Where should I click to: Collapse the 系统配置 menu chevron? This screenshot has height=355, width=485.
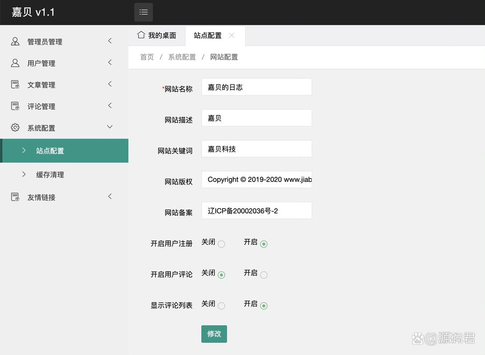coord(109,126)
